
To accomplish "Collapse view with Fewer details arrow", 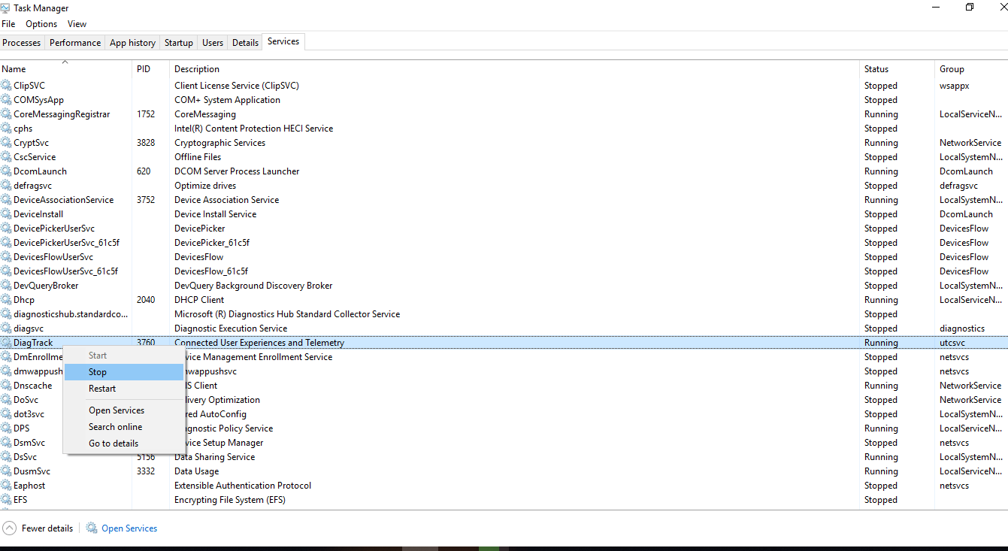I will click(9, 528).
